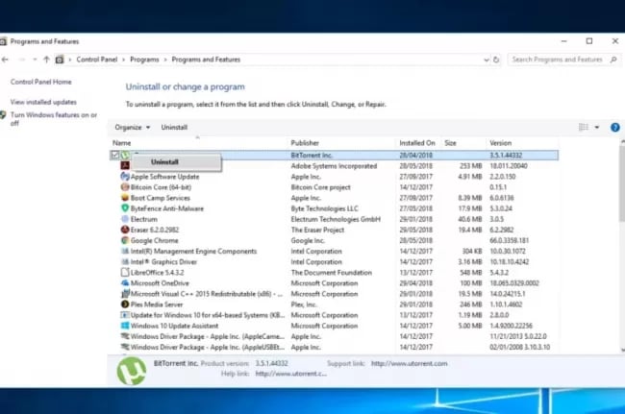Click the Control Panel icon in address bar
This screenshot has height=414, width=625.
click(x=60, y=60)
